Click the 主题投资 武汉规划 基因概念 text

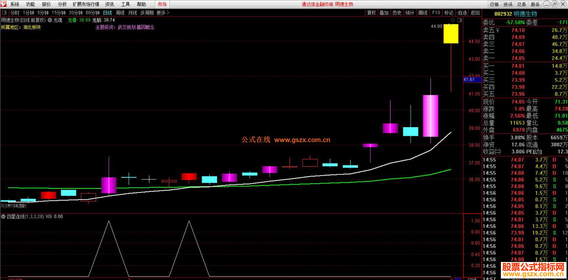(125, 27)
